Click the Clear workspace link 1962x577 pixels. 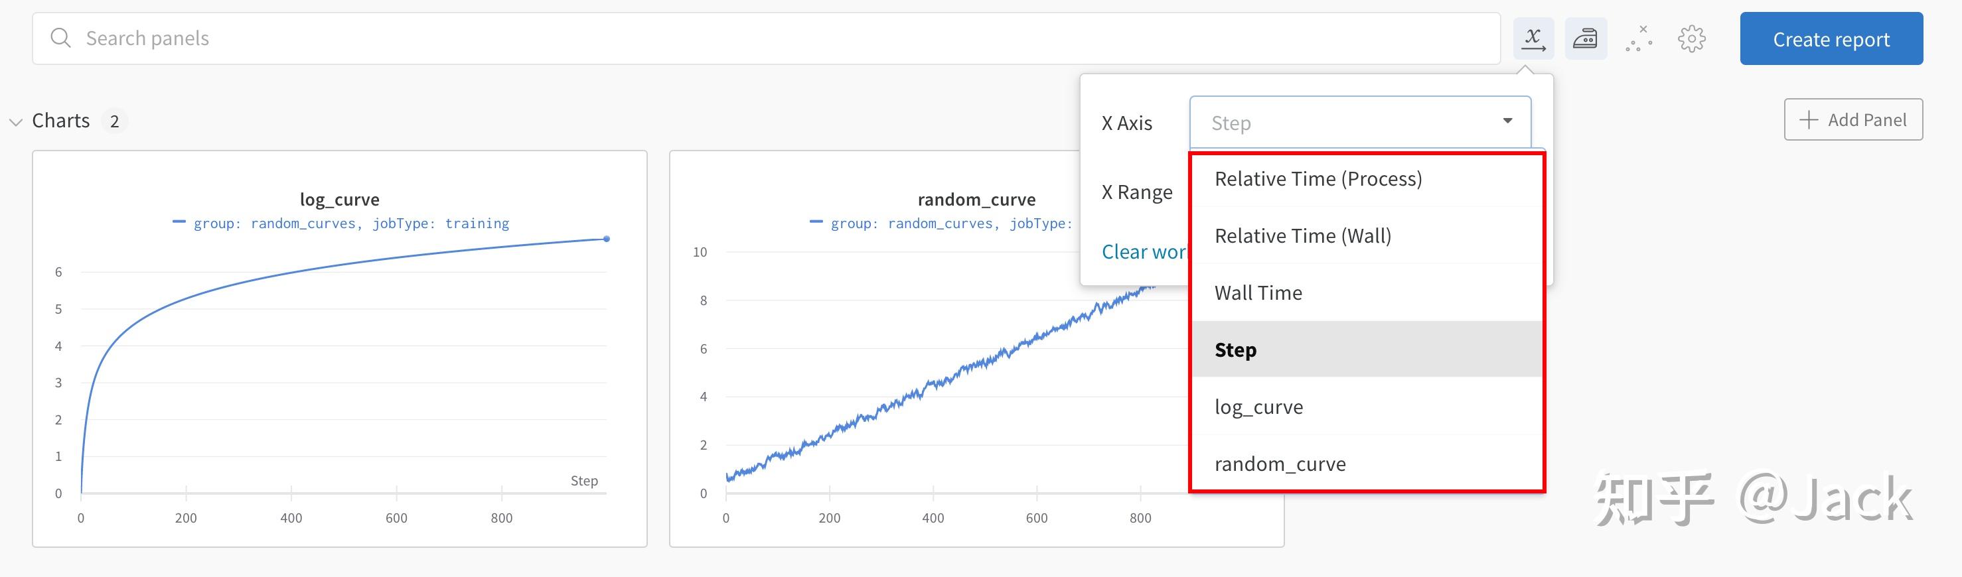pyautogui.click(x=1142, y=252)
